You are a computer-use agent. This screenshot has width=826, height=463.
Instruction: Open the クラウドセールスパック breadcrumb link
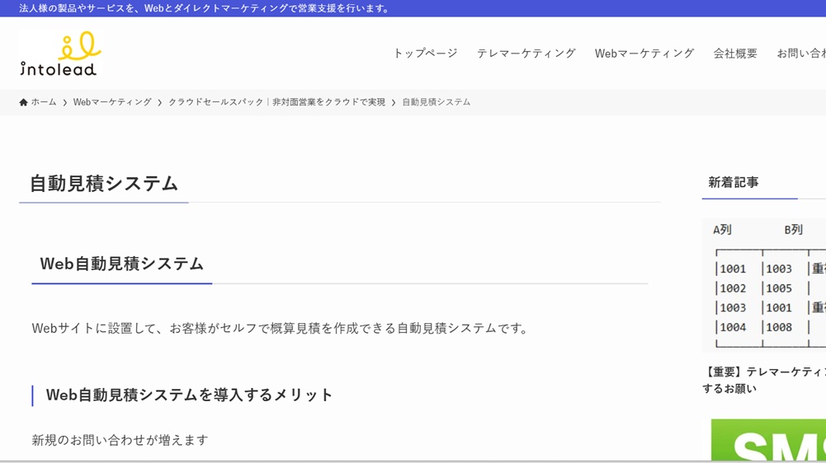276,102
